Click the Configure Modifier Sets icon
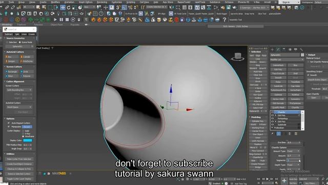The height and width of the screenshot is (185, 328). pos(296,134)
